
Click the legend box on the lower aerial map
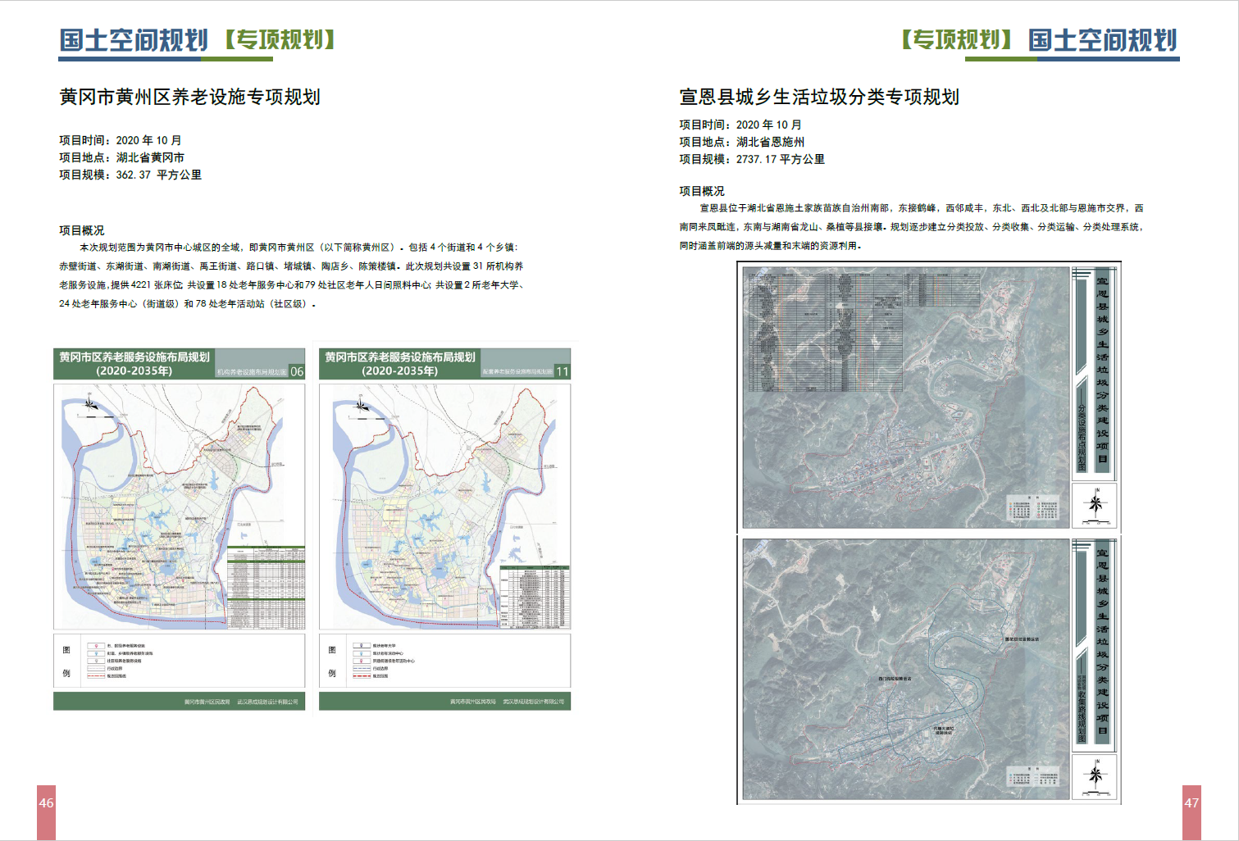pos(1035,778)
